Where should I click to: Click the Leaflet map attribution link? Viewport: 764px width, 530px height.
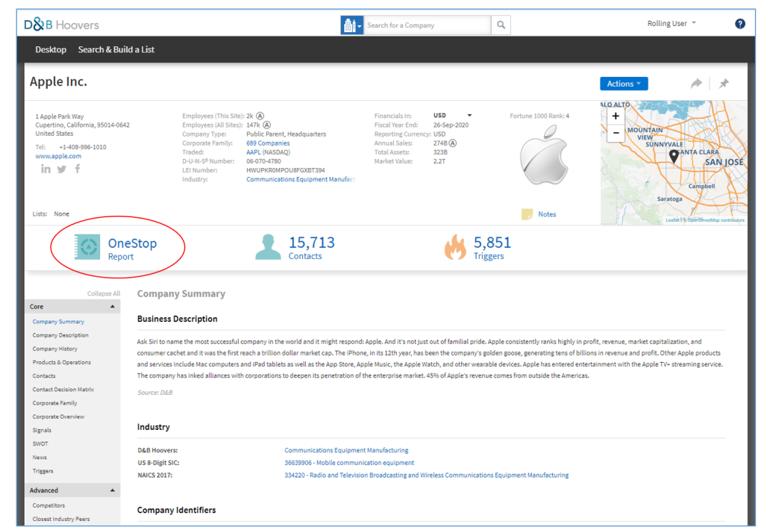point(673,220)
